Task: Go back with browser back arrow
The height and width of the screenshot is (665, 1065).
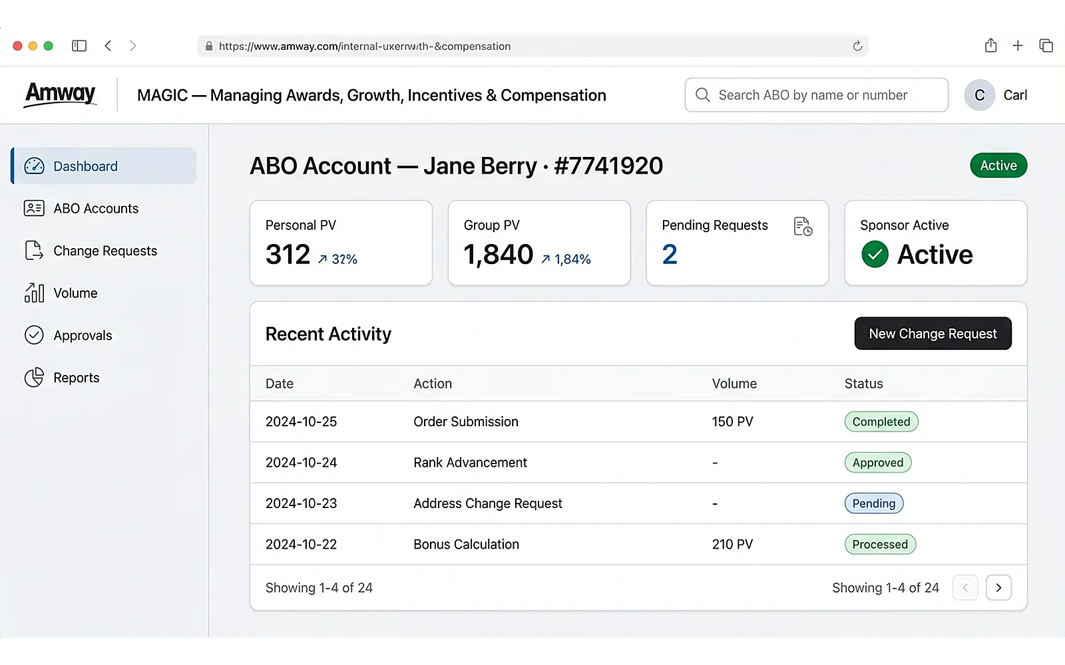Action: click(108, 46)
